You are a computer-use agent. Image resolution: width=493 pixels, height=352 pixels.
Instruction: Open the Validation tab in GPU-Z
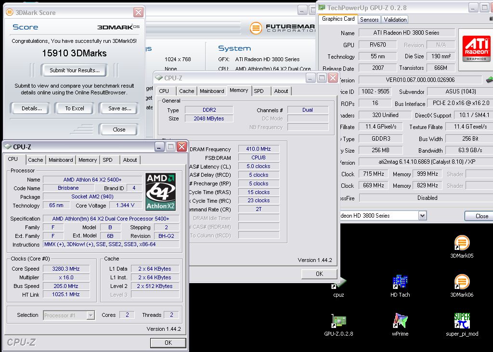[x=395, y=20]
